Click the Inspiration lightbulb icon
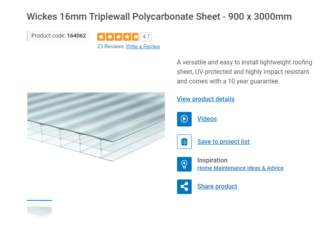 click(184, 164)
